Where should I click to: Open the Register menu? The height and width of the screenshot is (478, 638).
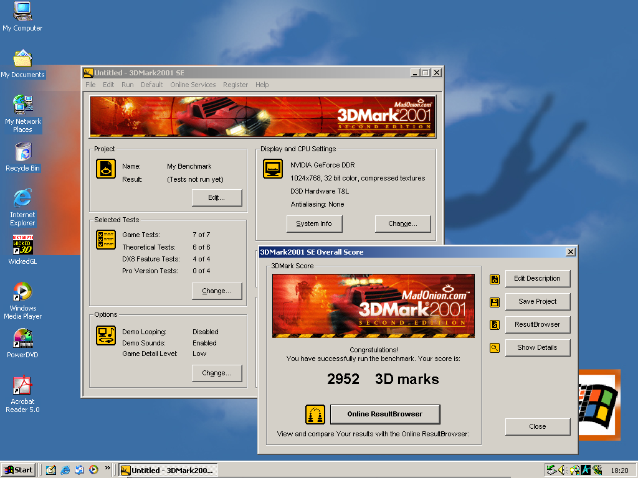(x=235, y=85)
